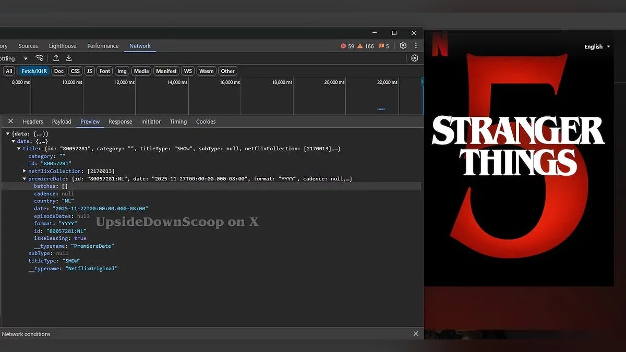Switch to the Lighthouse panel tab
This screenshot has width=626, height=352.
tap(63, 46)
